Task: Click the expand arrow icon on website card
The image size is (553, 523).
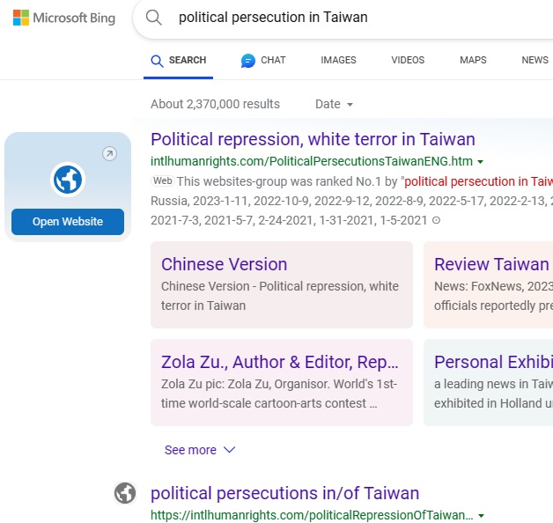Action: tap(109, 154)
